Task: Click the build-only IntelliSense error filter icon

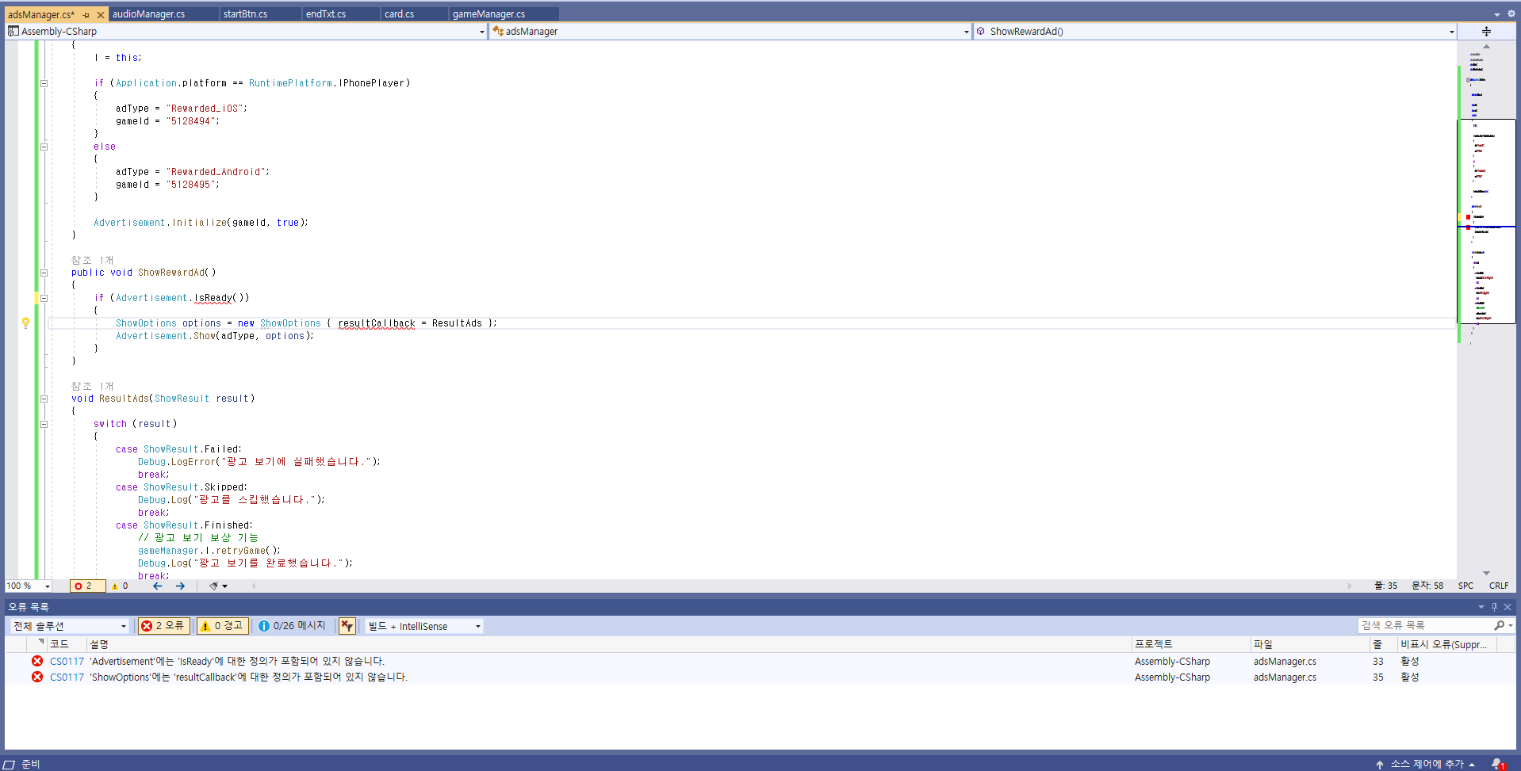Action: tap(347, 626)
